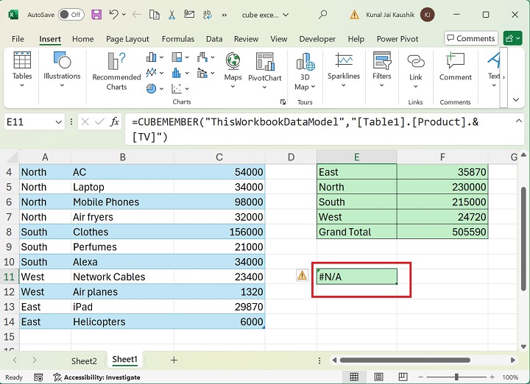Switch to the Sheet2 tab

(84, 360)
